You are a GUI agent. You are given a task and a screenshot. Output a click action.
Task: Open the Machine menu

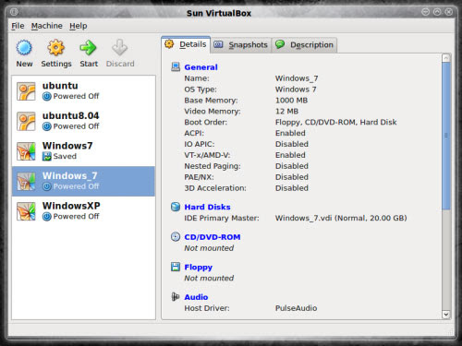[47, 26]
